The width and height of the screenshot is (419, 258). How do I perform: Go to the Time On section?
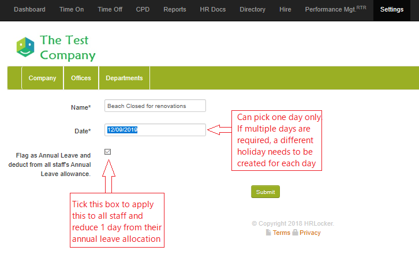[72, 10]
